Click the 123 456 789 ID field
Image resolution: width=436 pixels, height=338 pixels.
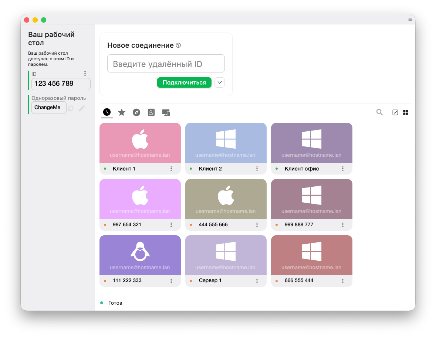click(61, 84)
